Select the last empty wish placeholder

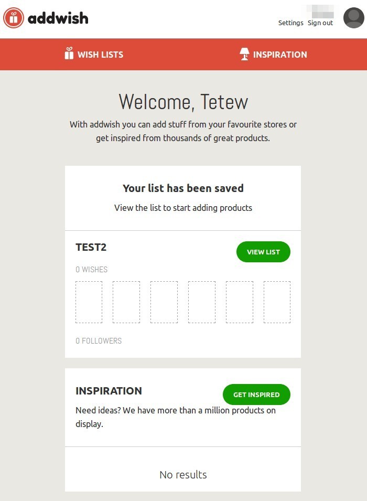click(277, 302)
